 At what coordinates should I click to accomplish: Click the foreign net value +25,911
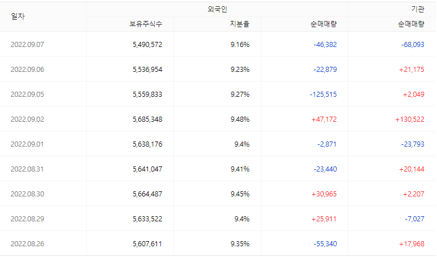[x=324, y=219]
